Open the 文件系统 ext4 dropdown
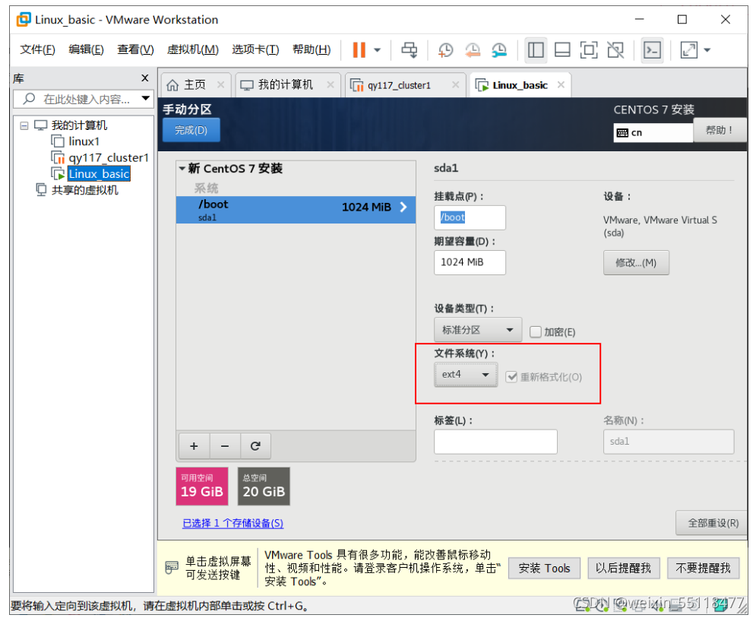 [466, 374]
